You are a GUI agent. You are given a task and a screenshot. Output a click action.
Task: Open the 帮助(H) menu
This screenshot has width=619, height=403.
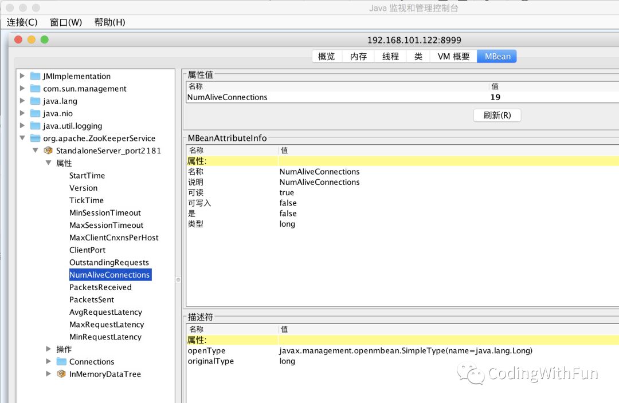(x=109, y=22)
